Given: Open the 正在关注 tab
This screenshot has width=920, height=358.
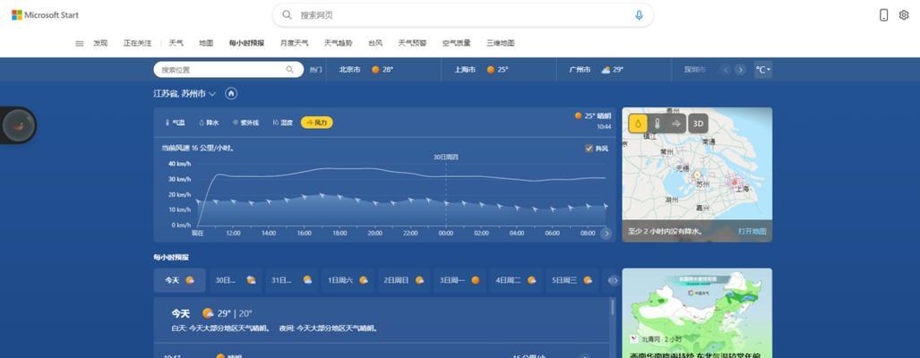Looking at the screenshot, I should pos(137,43).
